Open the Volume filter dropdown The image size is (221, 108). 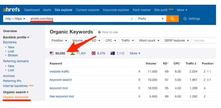pyautogui.click(x=80, y=40)
